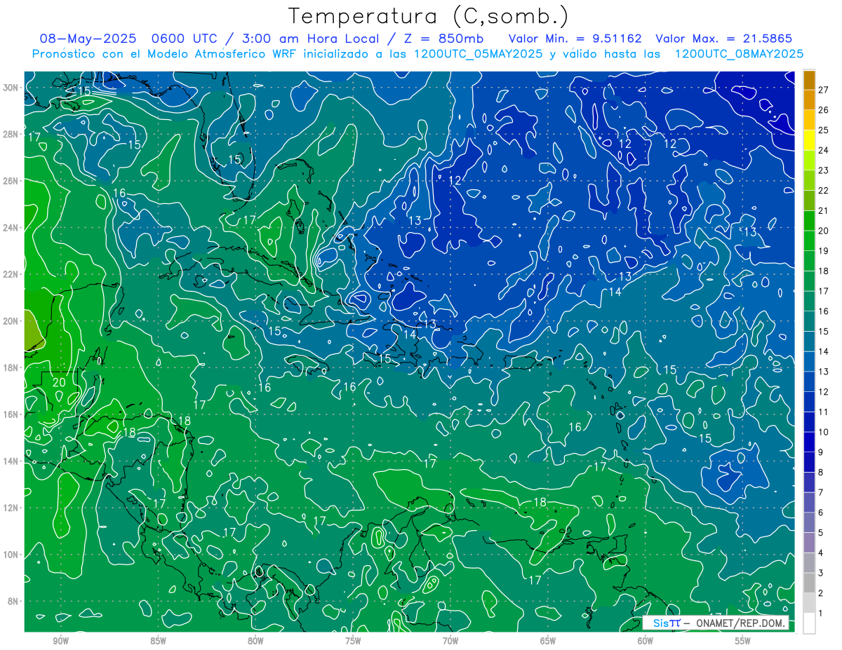Click the '55W' longitude axis label

(x=743, y=641)
